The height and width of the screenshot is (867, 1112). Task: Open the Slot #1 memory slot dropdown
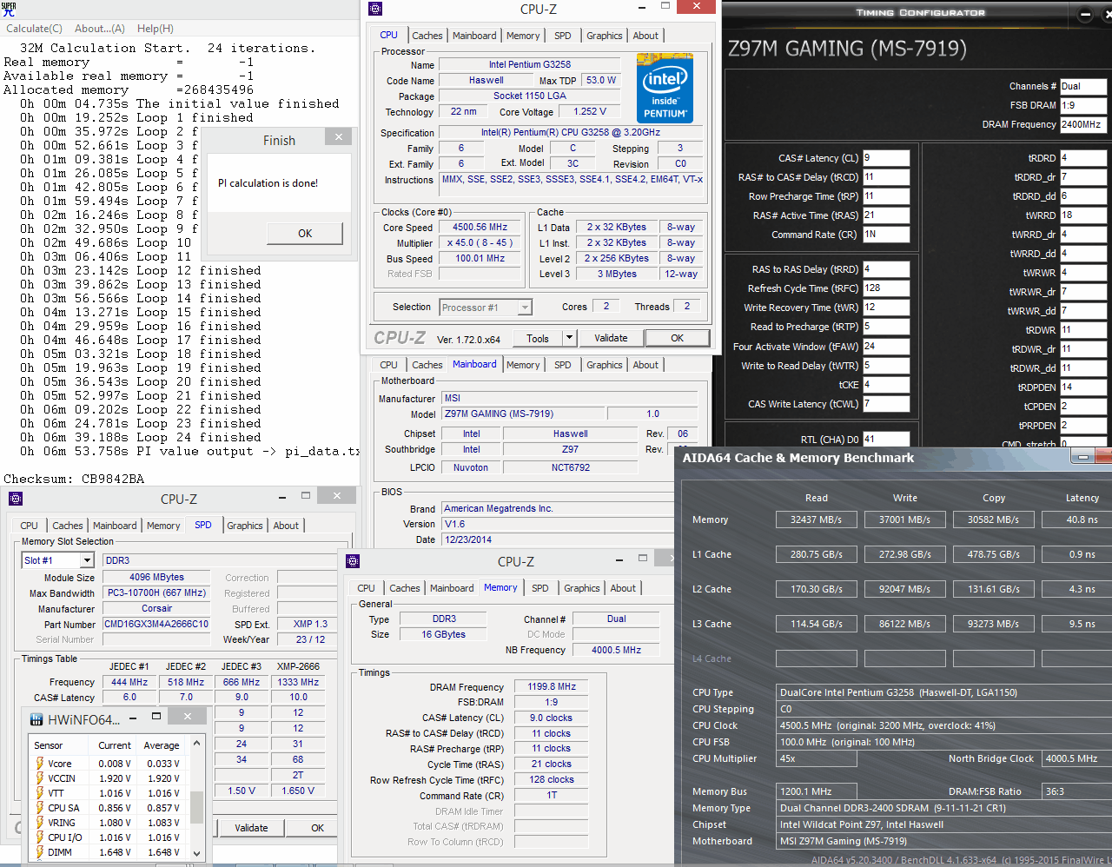pyautogui.click(x=86, y=560)
